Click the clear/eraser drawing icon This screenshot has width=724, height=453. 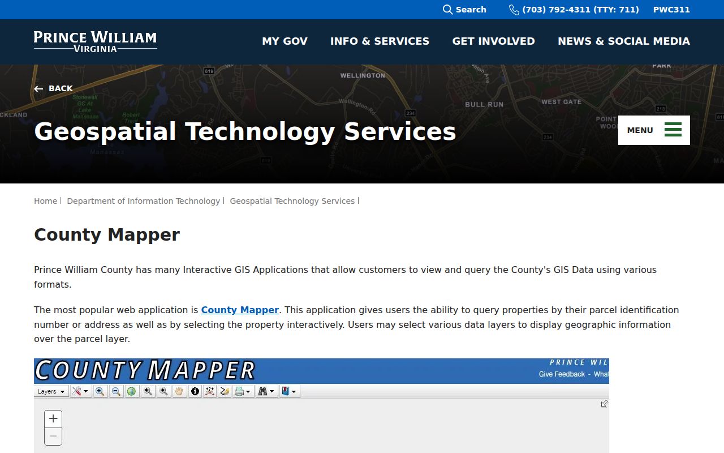pos(225,391)
